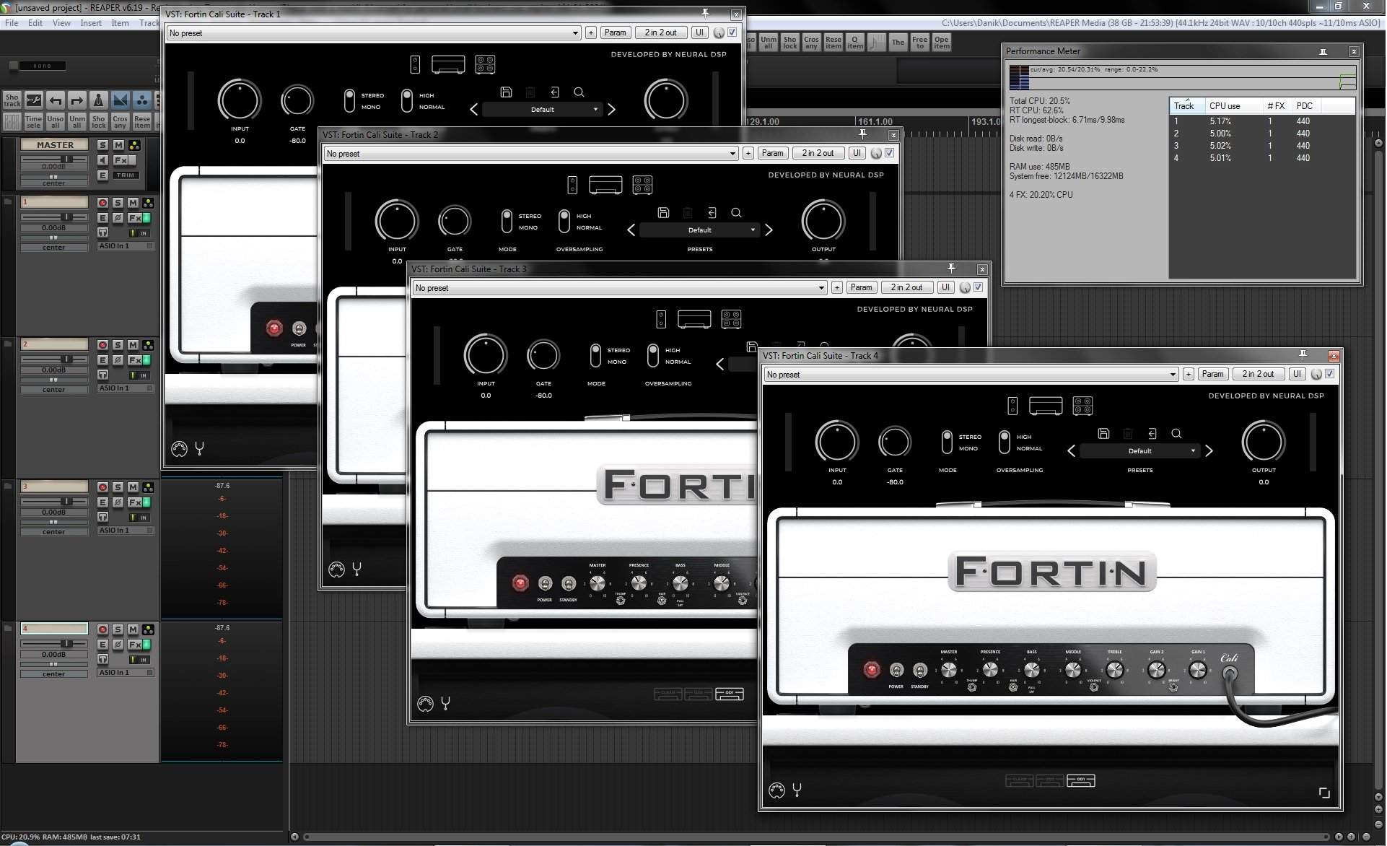This screenshot has width=1387, height=846.
Task: Click the Output knob in Track 4 plugin
Action: coord(1264,442)
